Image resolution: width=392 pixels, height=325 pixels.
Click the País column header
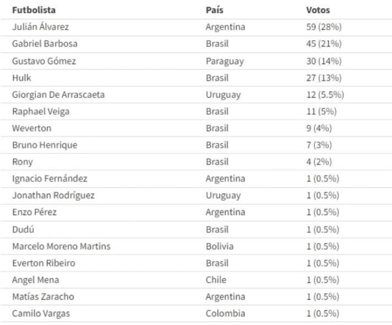[x=215, y=10]
